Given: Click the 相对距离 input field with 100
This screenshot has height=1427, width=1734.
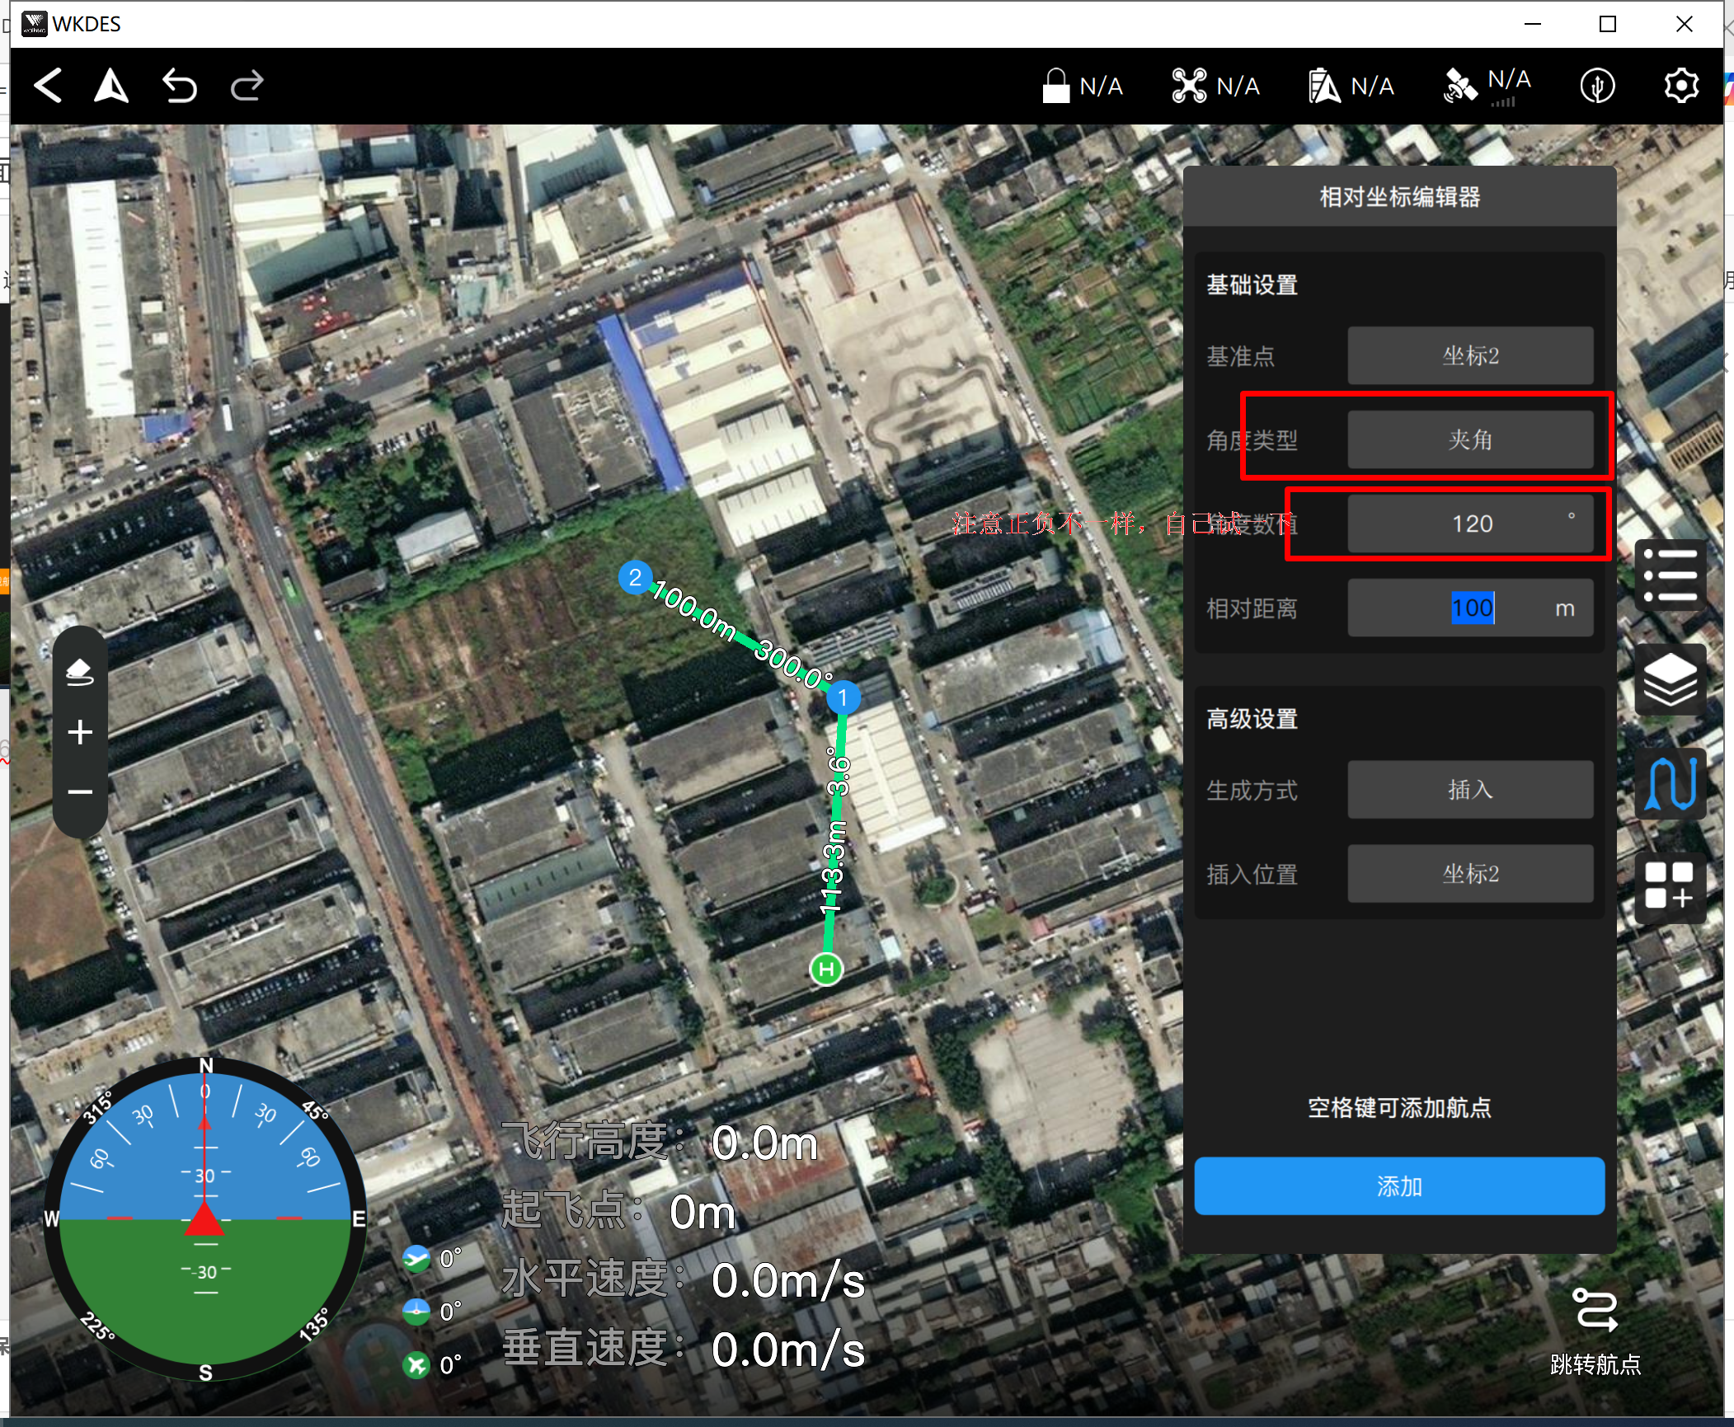Looking at the screenshot, I should tap(1469, 608).
